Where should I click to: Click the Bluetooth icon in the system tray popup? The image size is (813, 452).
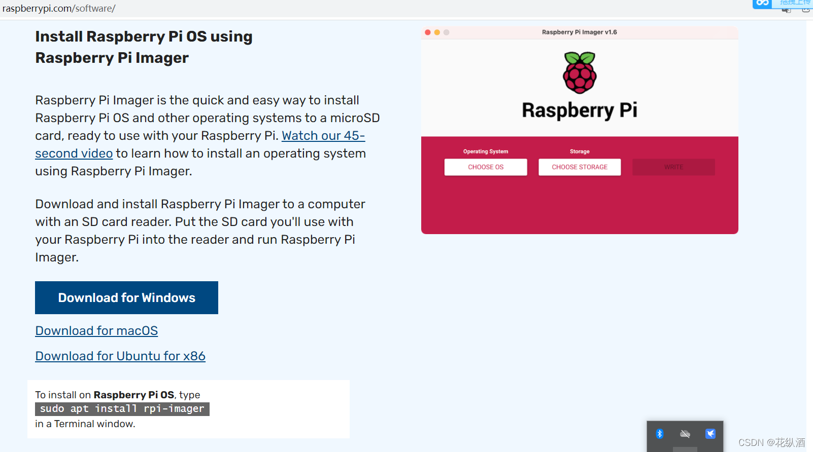(659, 434)
